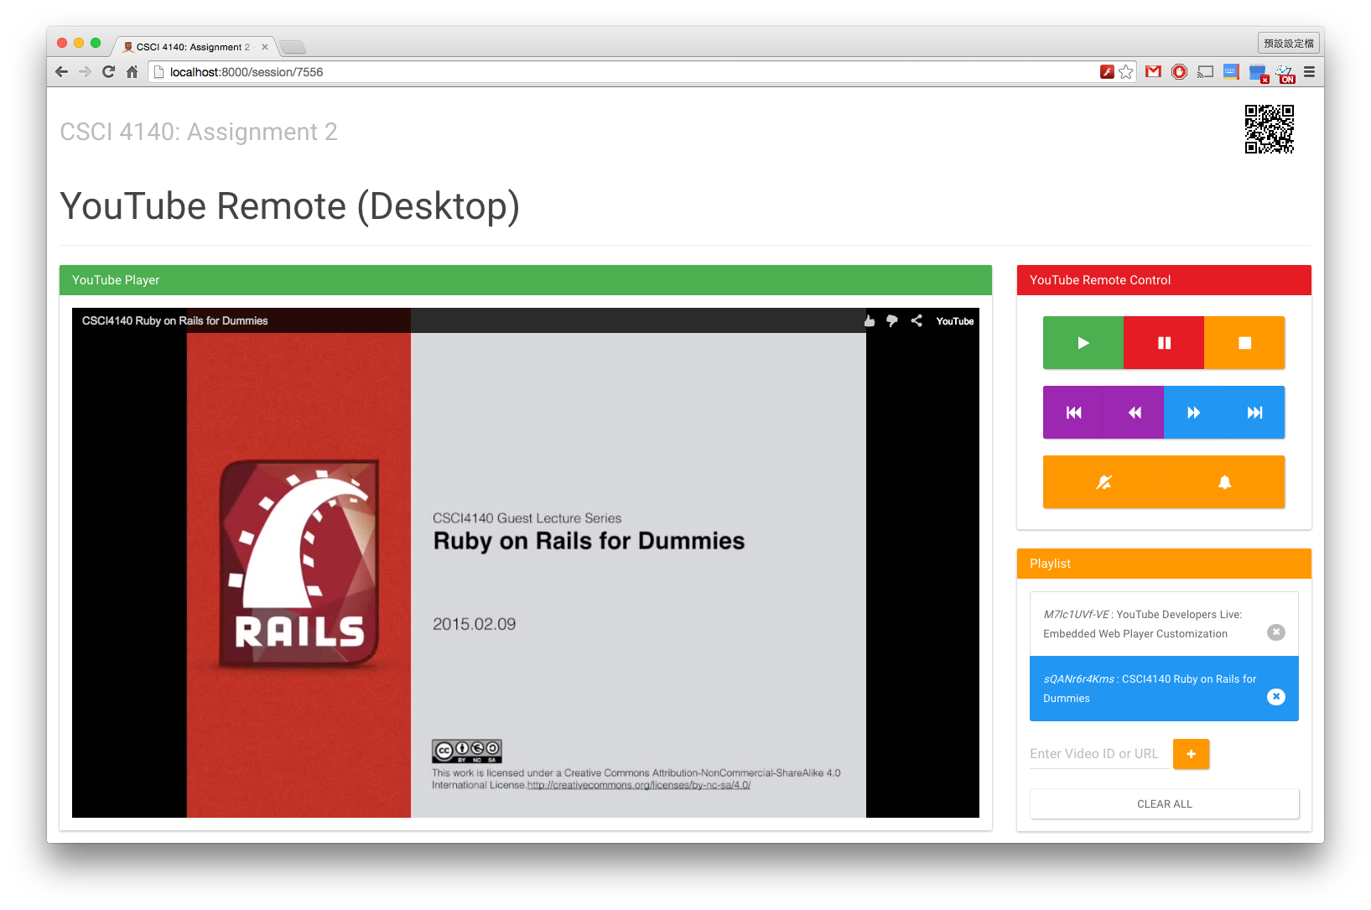Screen dimensions: 1371x910
Task: Remove Ruby on Rails for Dummies from playlist
Action: pos(1276,697)
